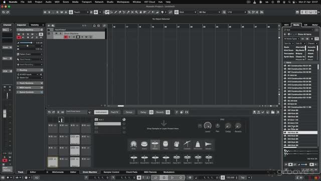Image resolution: width=321 pixels, height=181 pixels.
Task: Open the Character filter dropdown
Action: click(312, 44)
